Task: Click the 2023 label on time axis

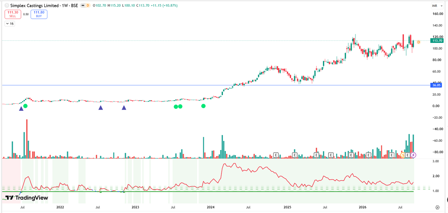Action: pos(135,207)
